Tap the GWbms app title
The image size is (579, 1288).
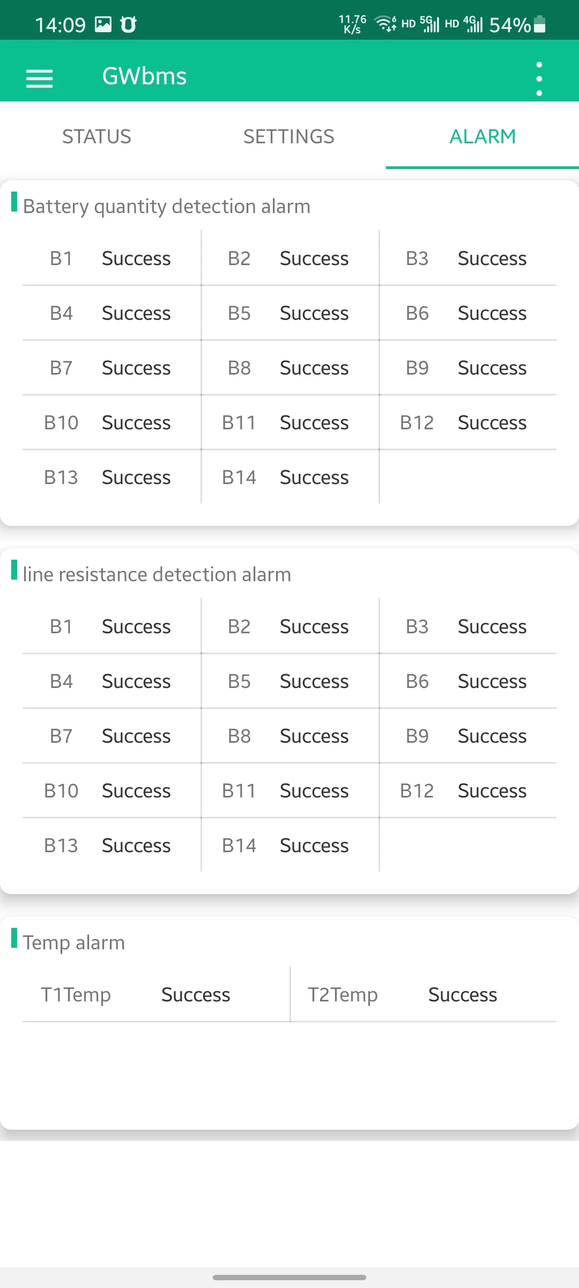(x=144, y=76)
